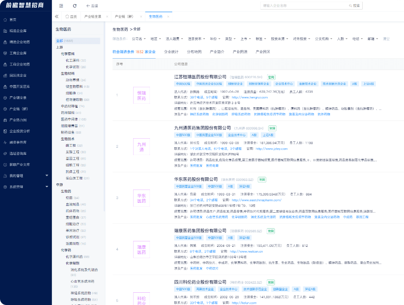Close the 产业链（新） tab
This screenshot has width=404, height=305.
[141, 16]
